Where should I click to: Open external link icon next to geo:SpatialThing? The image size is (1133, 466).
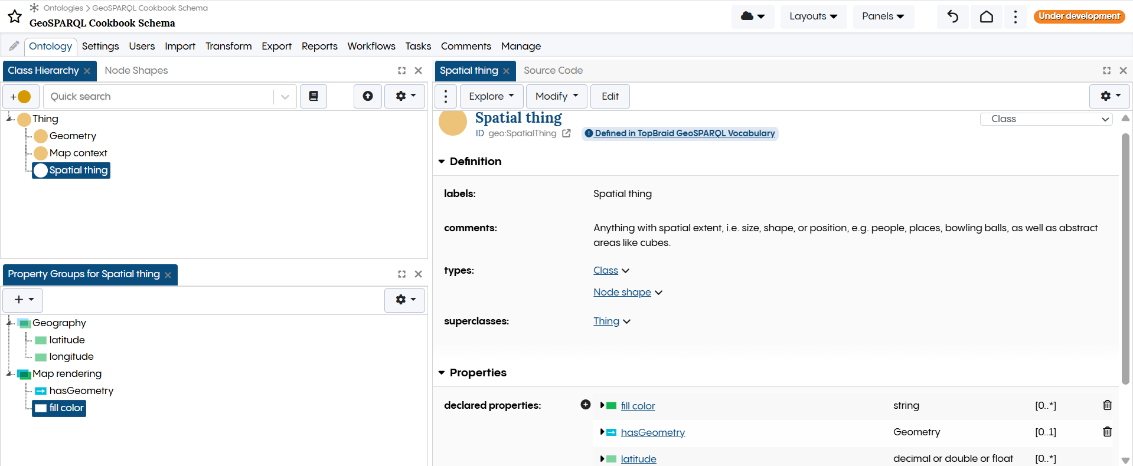pos(566,133)
